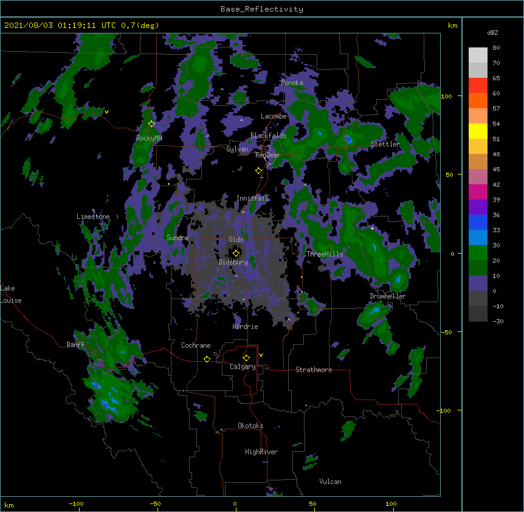
Task: Click the Lake Louise label
Action: [11, 294]
